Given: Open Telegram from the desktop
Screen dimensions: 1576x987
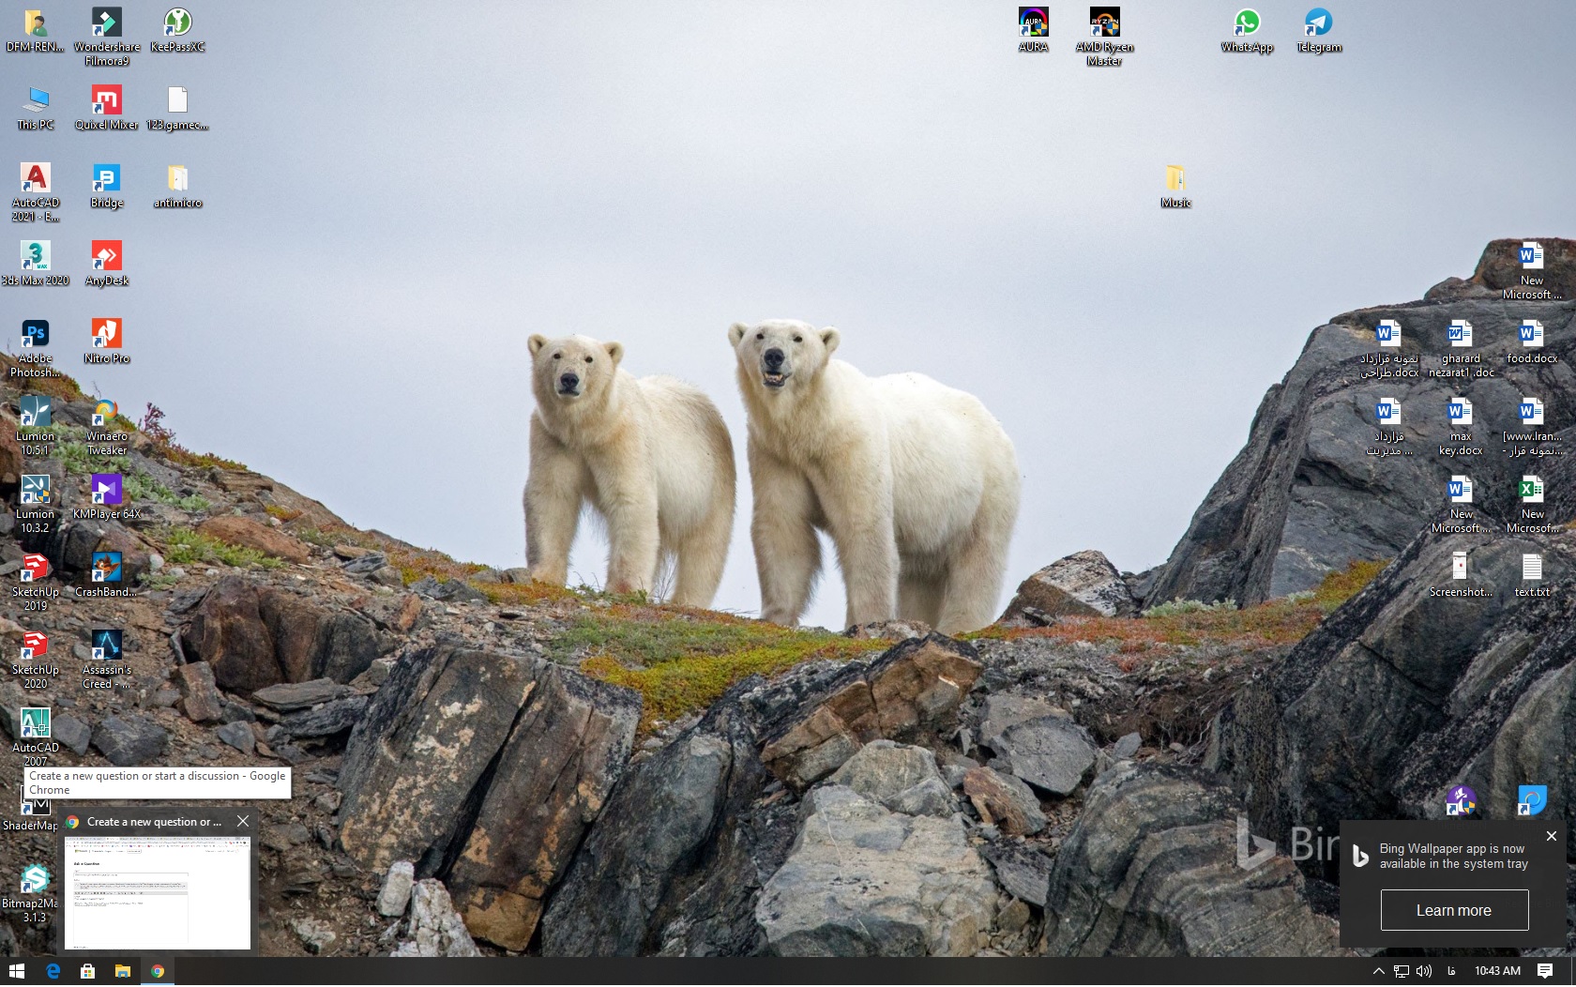Looking at the screenshot, I should coord(1318,22).
